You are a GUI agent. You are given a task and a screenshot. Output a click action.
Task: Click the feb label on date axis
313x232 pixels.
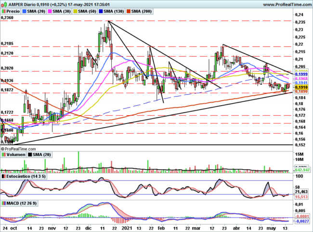click(x=161, y=228)
